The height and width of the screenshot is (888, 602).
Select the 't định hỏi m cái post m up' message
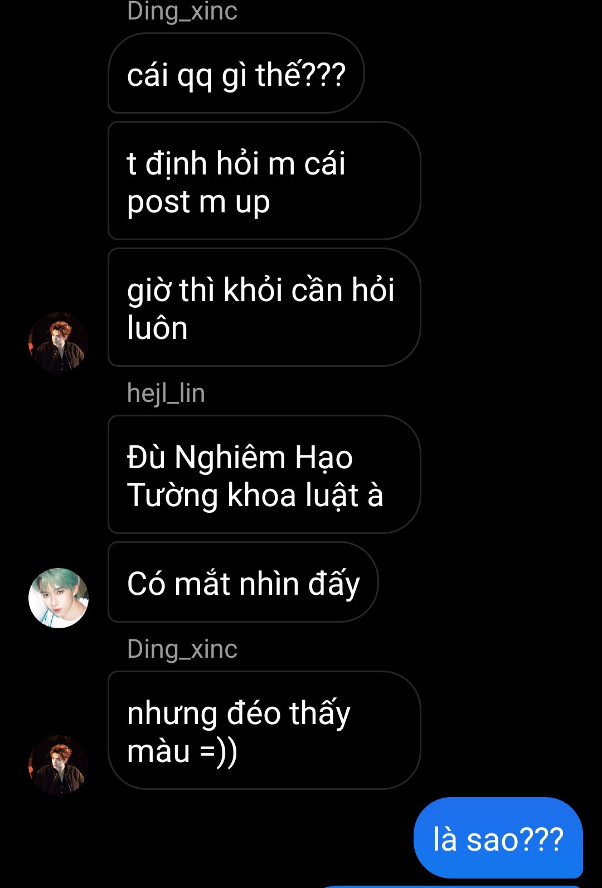pyautogui.click(x=264, y=181)
